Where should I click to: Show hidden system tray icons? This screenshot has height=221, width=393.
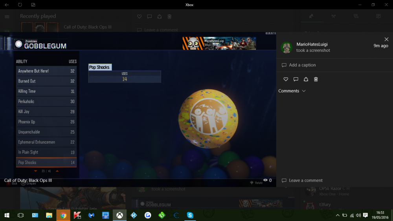click(x=337, y=215)
